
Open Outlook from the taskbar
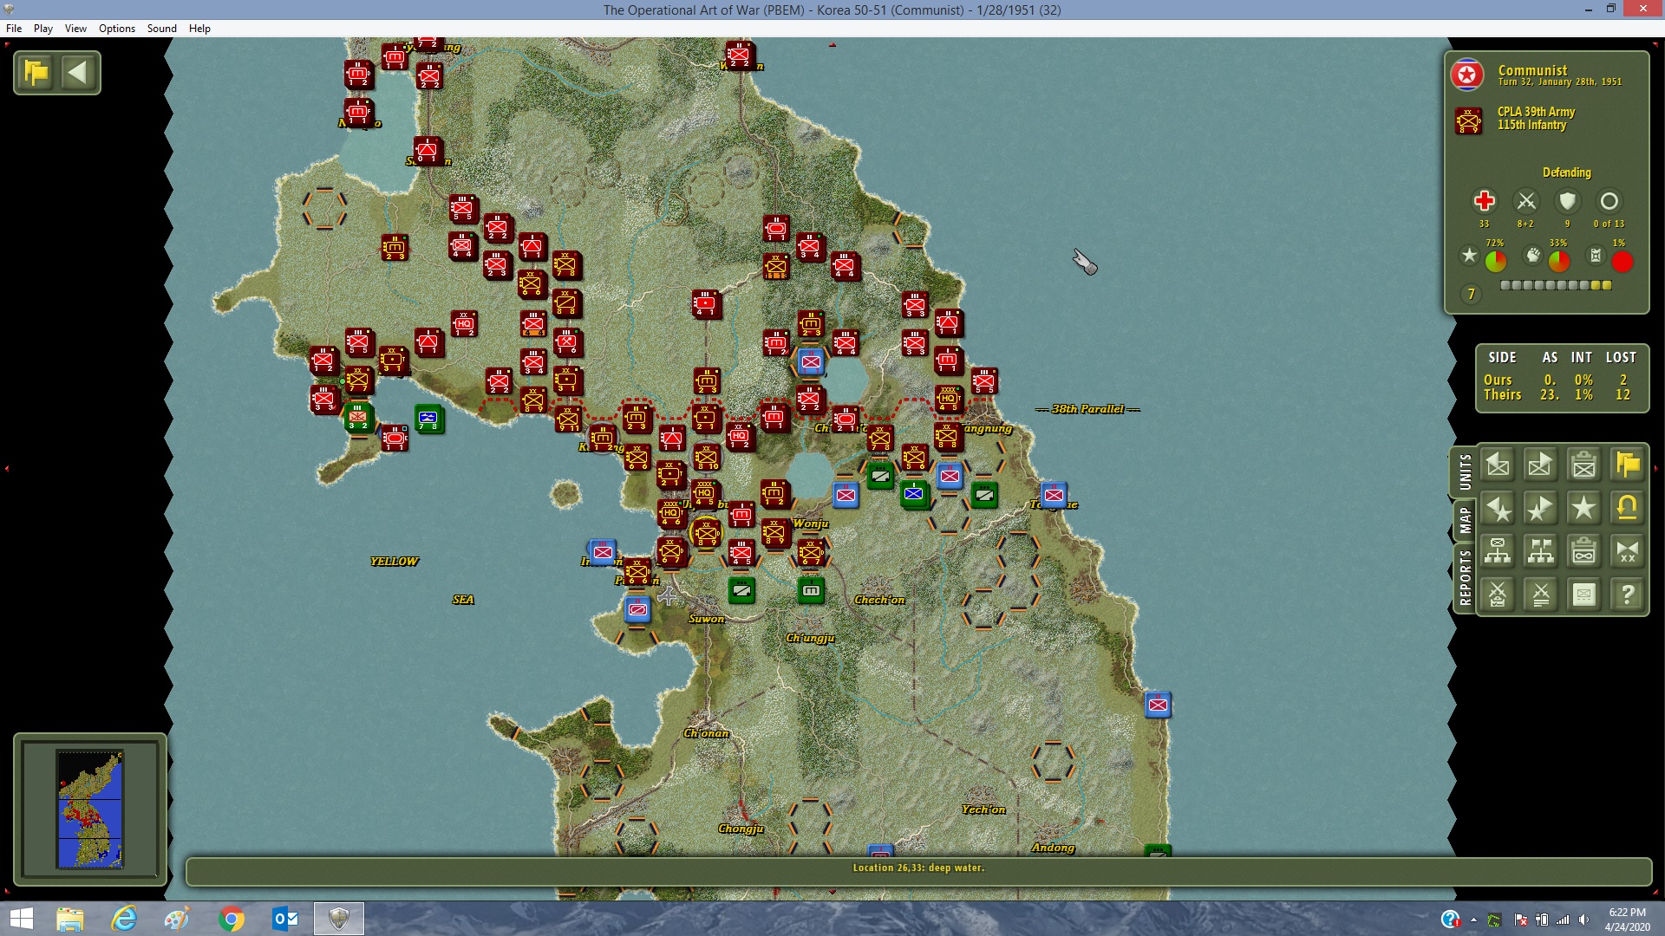pyautogui.click(x=285, y=919)
